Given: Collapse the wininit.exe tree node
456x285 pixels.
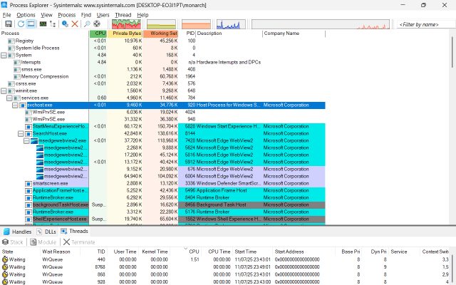Looking at the screenshot, I should pos(4,91).
